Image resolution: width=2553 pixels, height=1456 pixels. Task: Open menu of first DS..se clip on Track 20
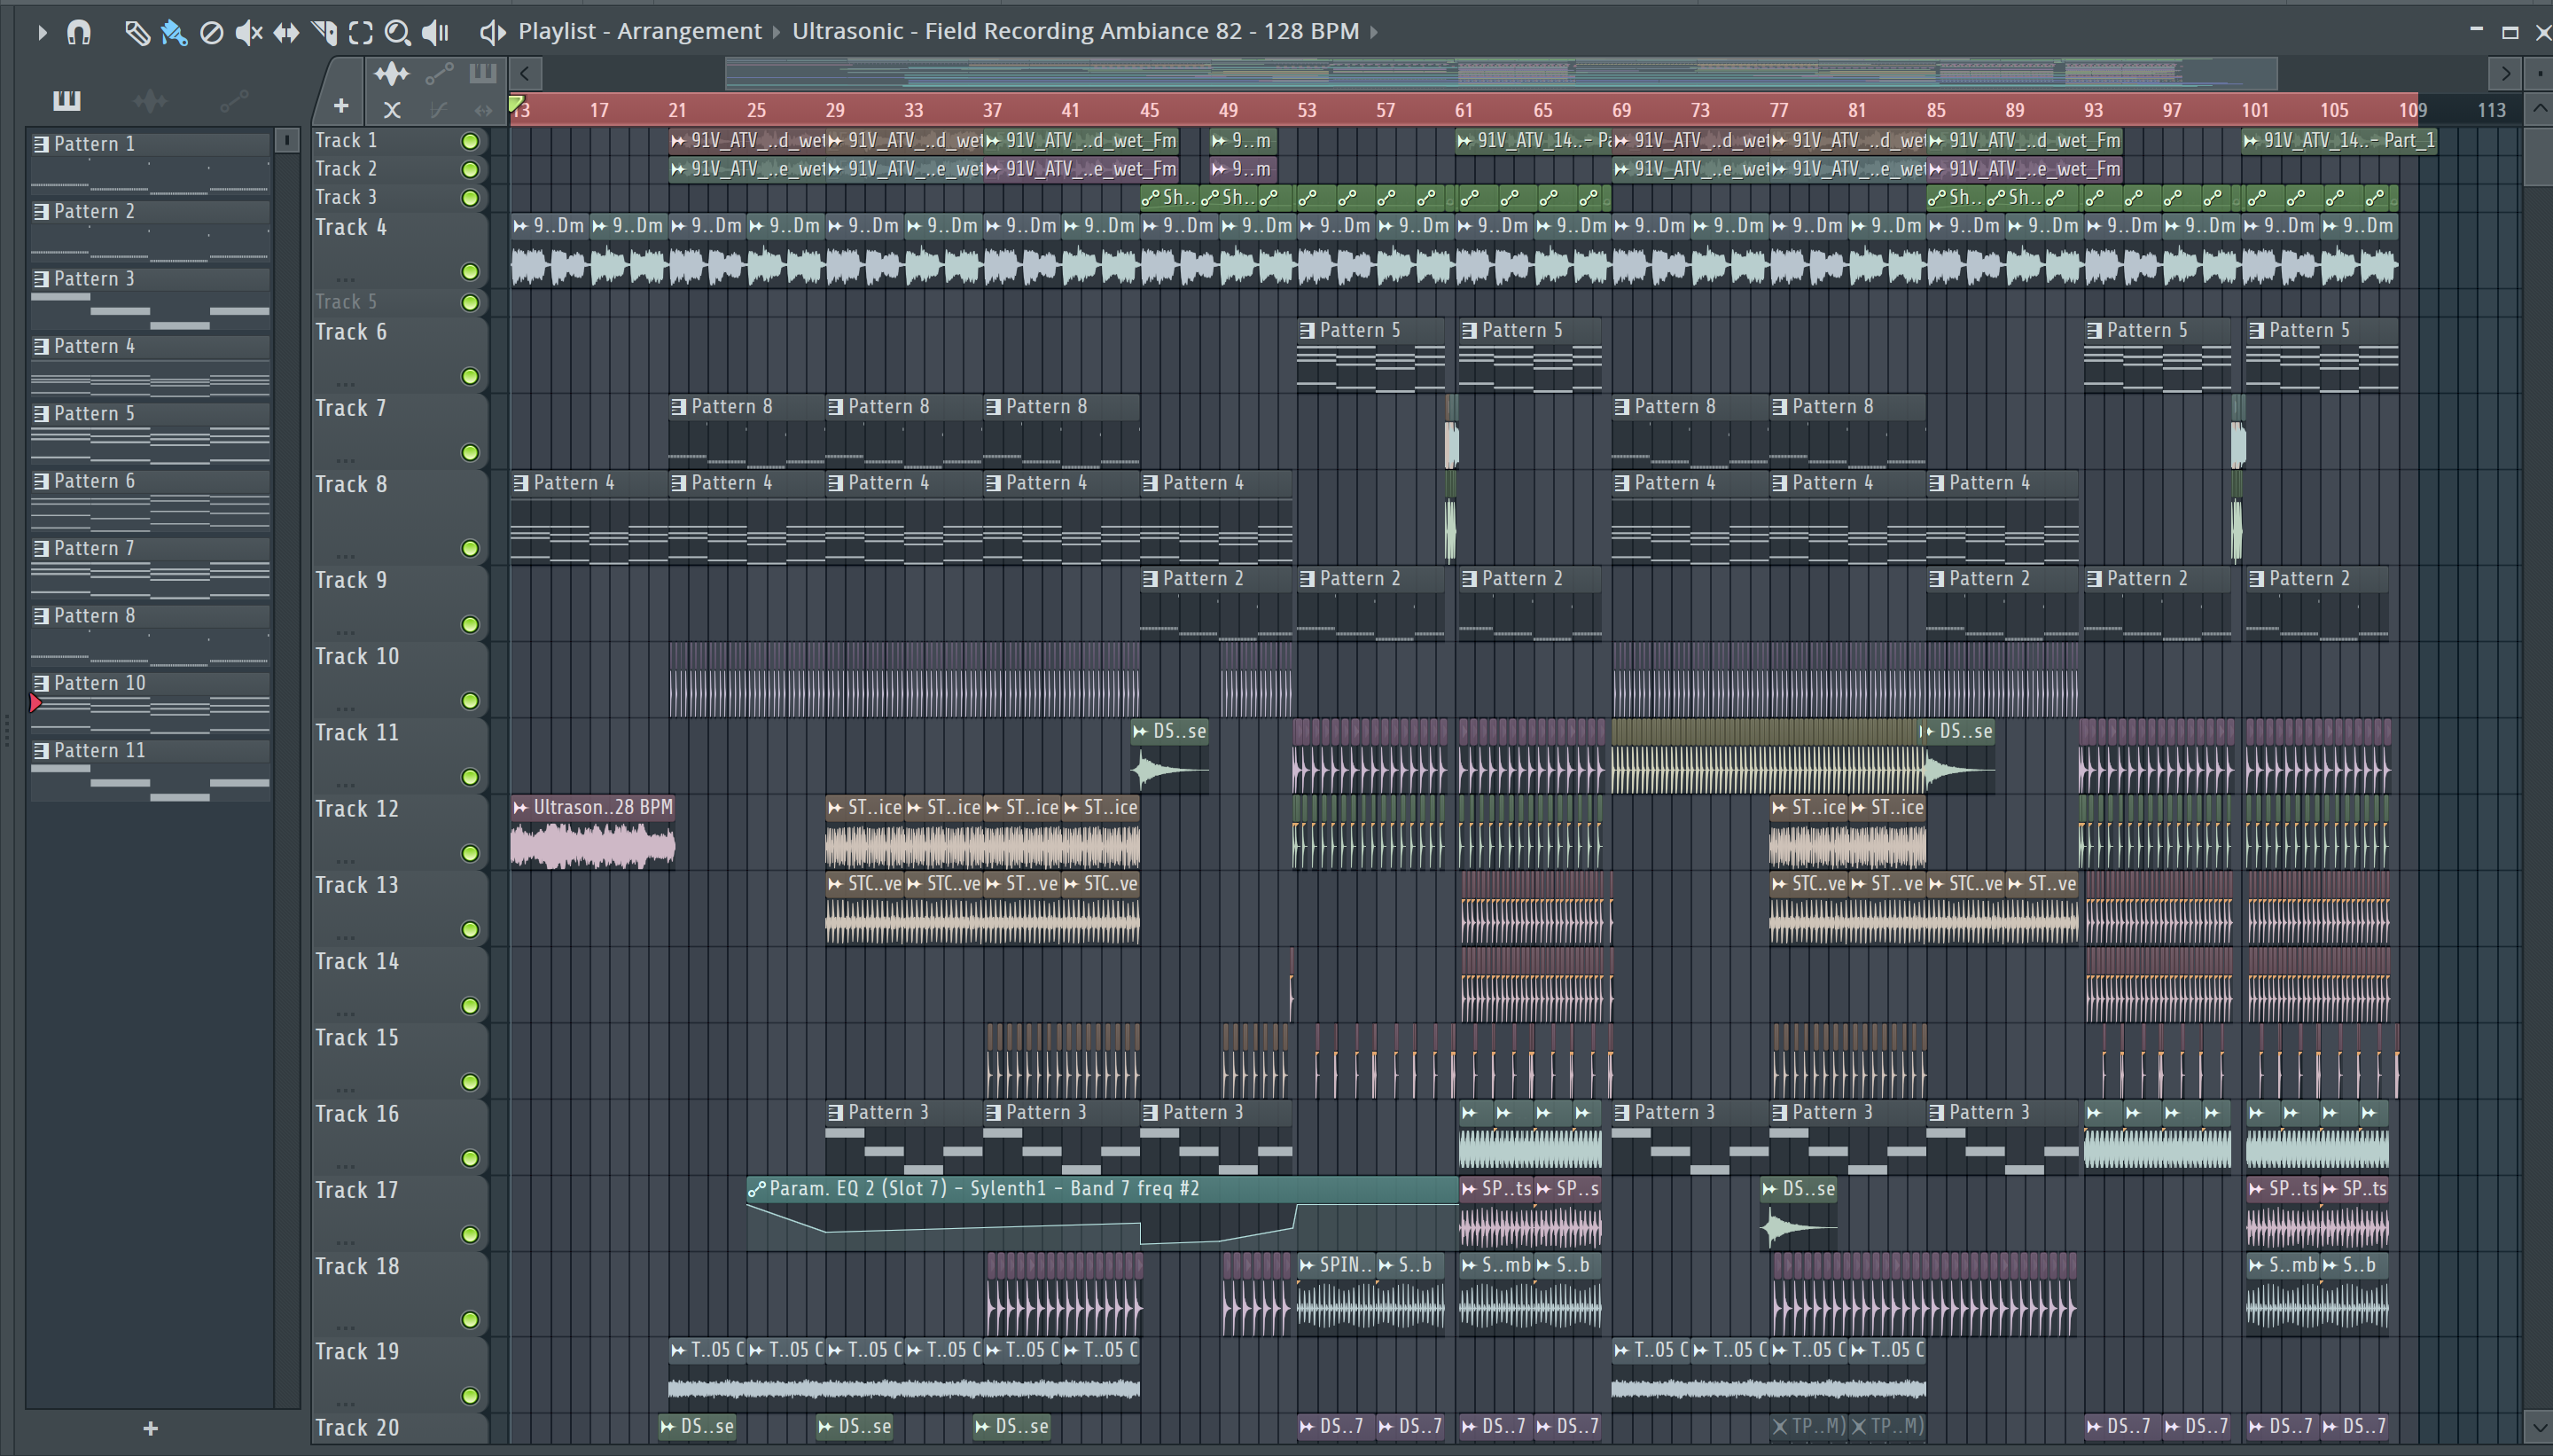pos(668,1427)
